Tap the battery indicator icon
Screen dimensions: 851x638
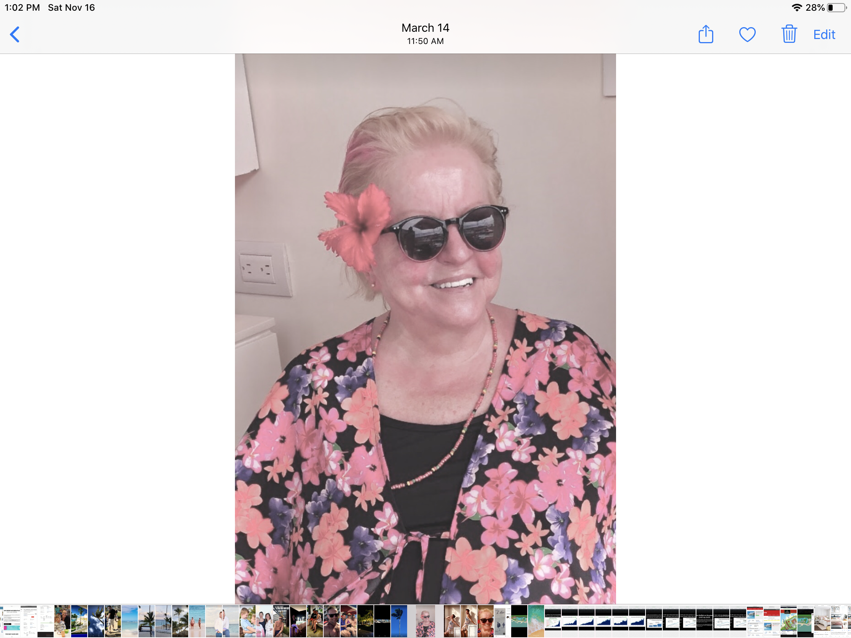pos(836,8)
